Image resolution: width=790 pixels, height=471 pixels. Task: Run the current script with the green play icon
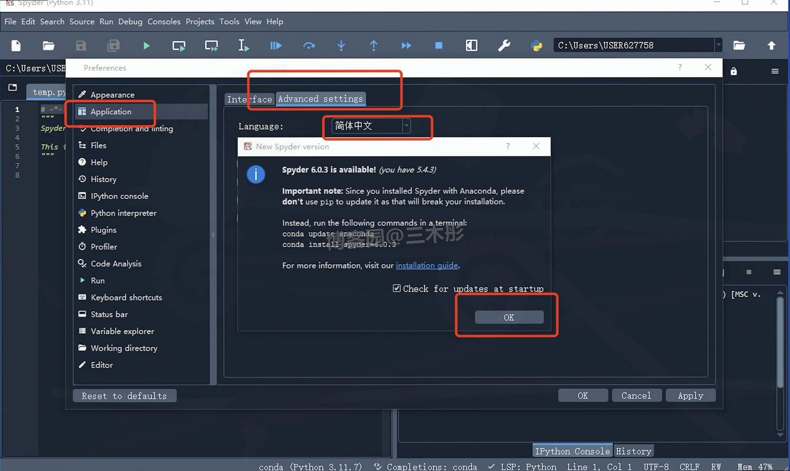(146, 45)
